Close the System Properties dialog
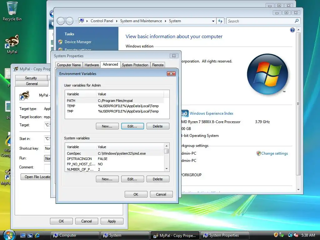320x240 pixels. (x=174, y=56)
